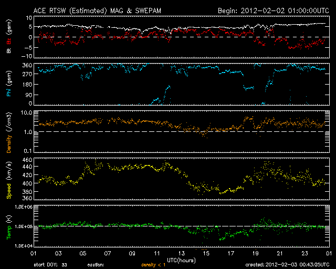Click the '11' hour tick label
Viewport: 336px width, 269px height.
point(157,254)
